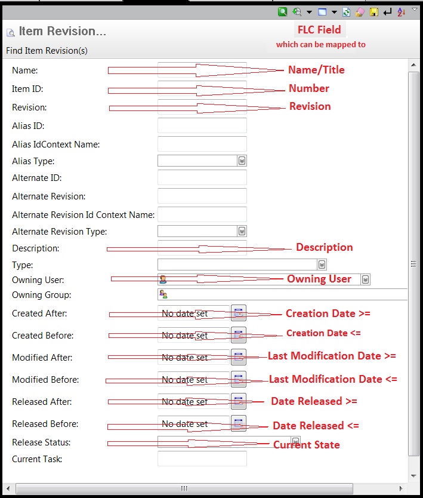Expand the Alias Type dropdown
The image size is (423, 498).
coord(242,161)
